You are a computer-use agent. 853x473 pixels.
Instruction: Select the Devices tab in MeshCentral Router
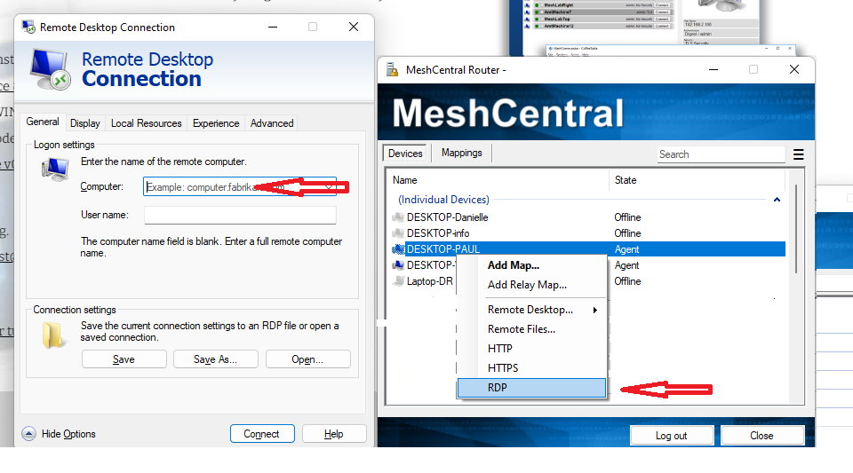click(405, 154)
